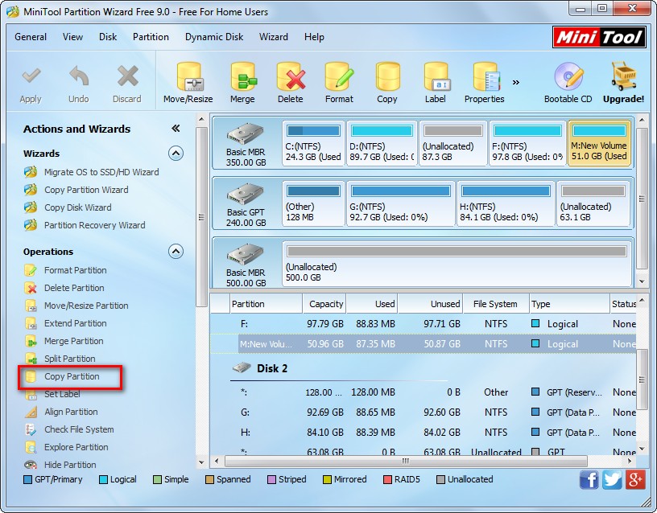Viewport: 657px width, 513px height.
Task: Open the Partition menu
Action: coord(151,37)
